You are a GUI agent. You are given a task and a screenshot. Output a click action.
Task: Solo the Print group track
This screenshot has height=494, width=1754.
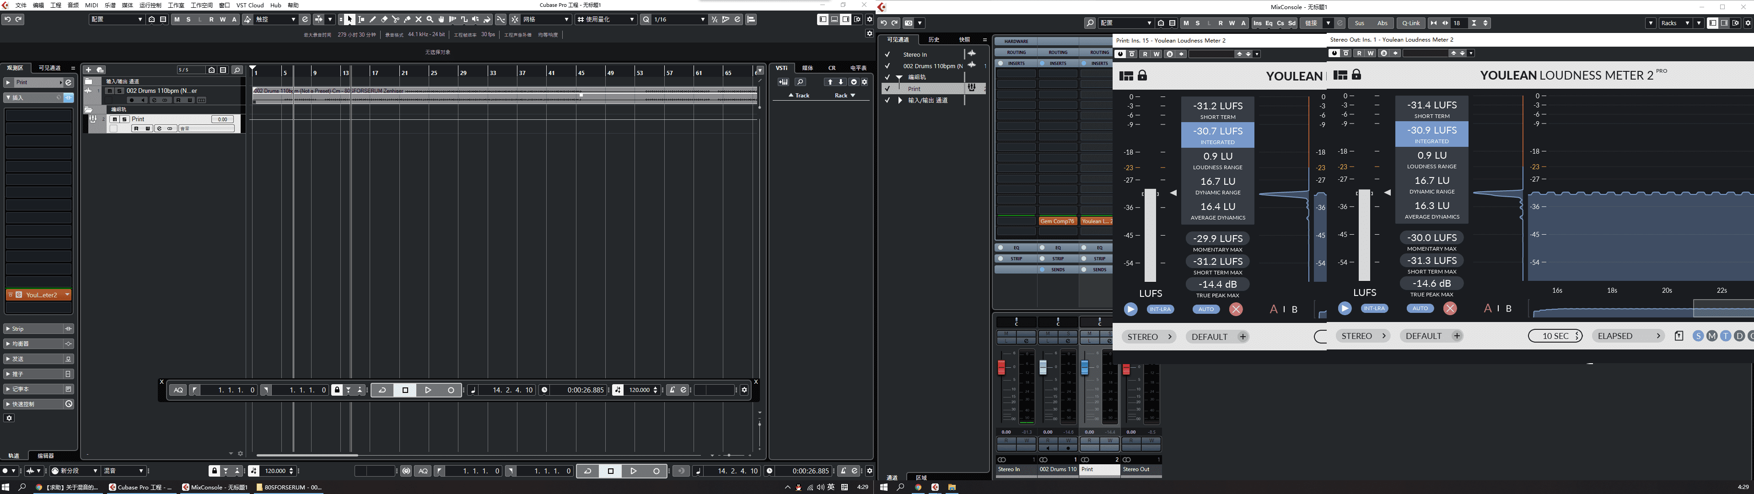[x=124, y=119]
